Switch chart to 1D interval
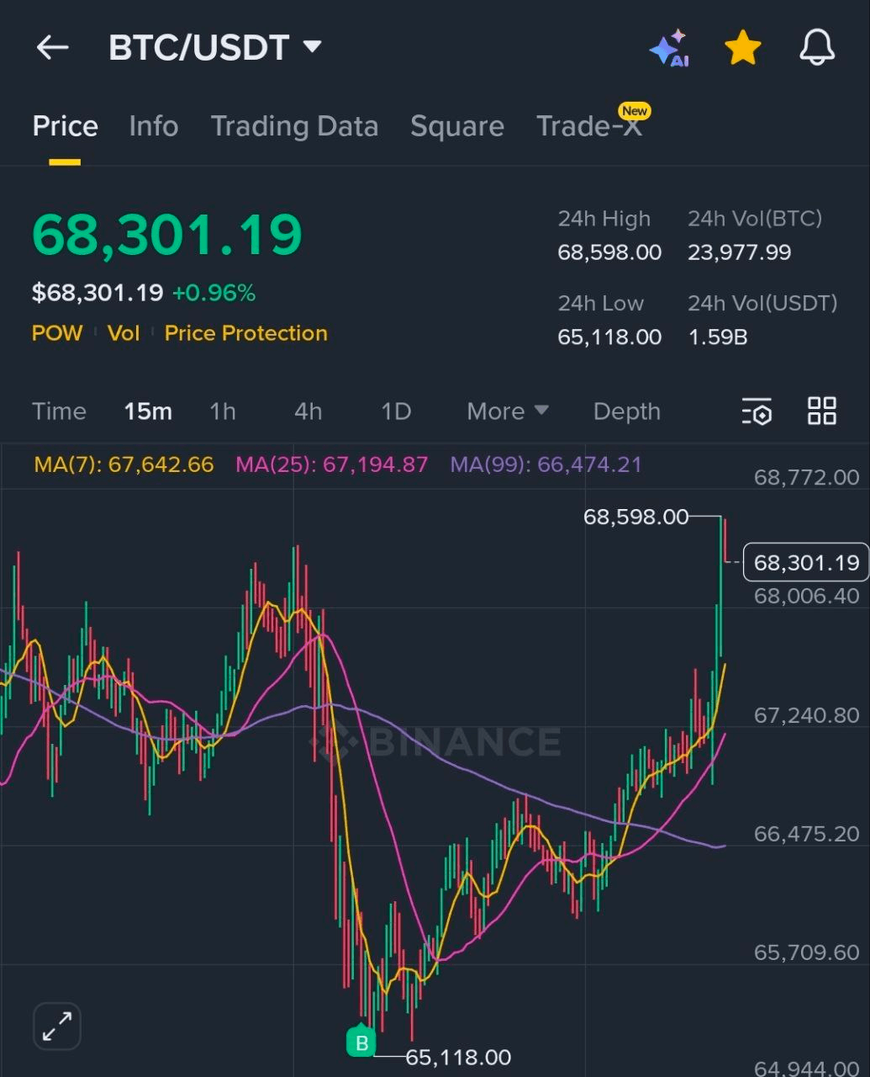 pos(396,411)
